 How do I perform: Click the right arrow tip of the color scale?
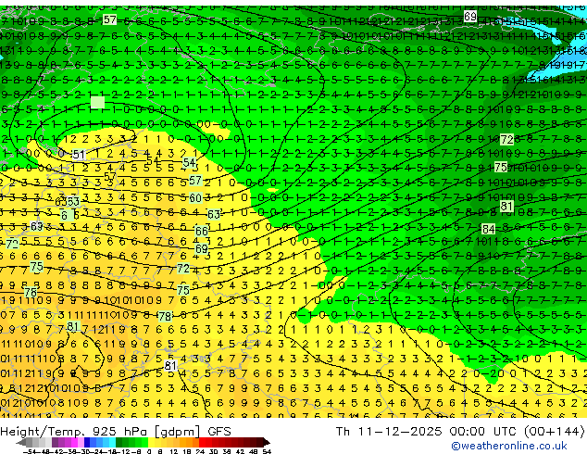click(269, 443)
